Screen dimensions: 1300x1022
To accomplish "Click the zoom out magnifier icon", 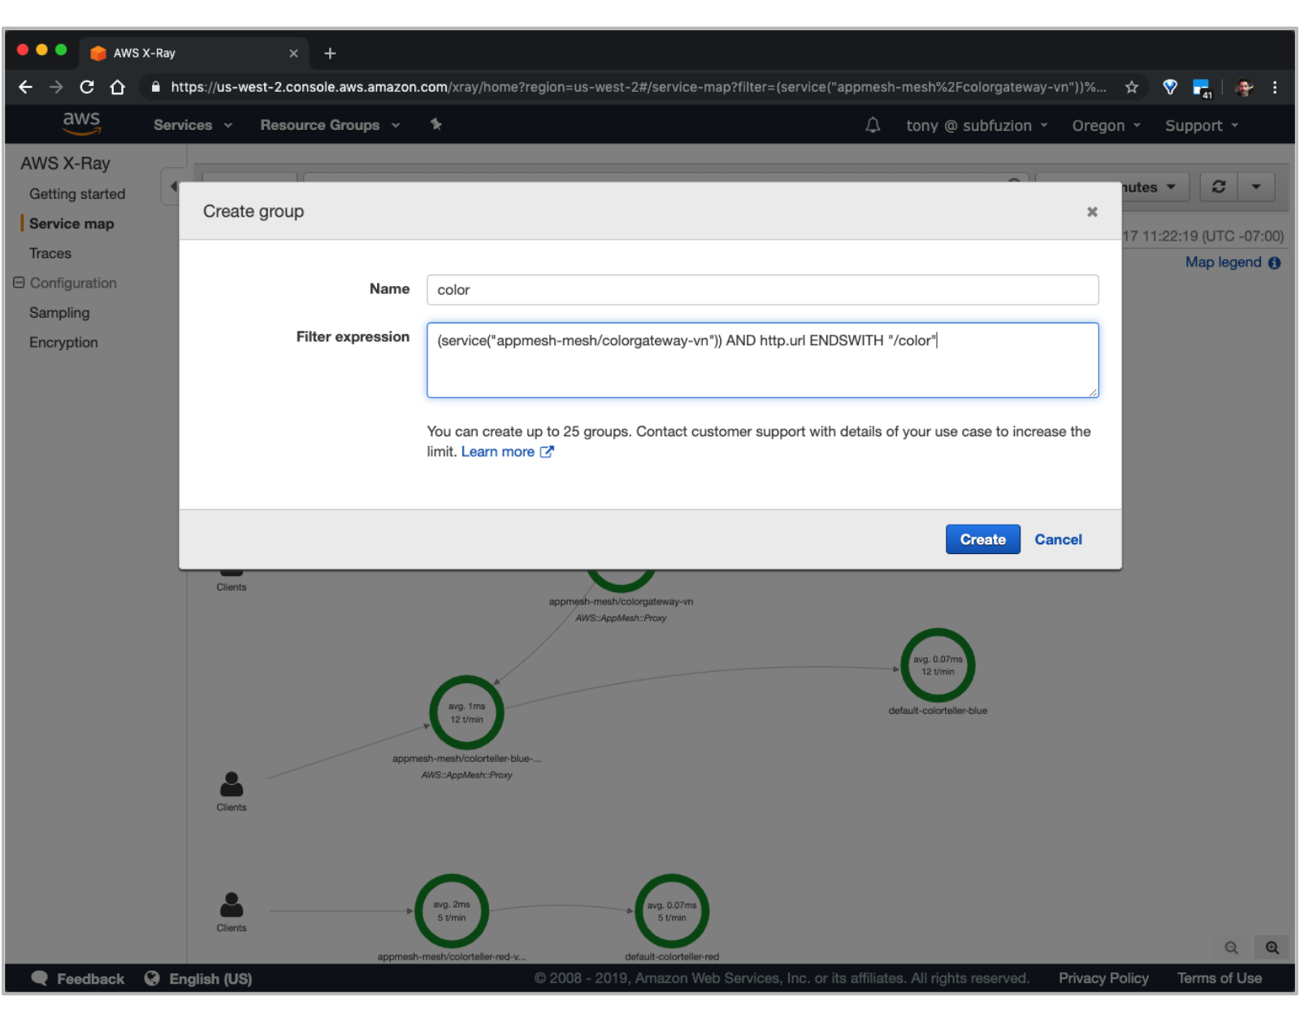I will pyautogui.click(x=1231, y=947).
